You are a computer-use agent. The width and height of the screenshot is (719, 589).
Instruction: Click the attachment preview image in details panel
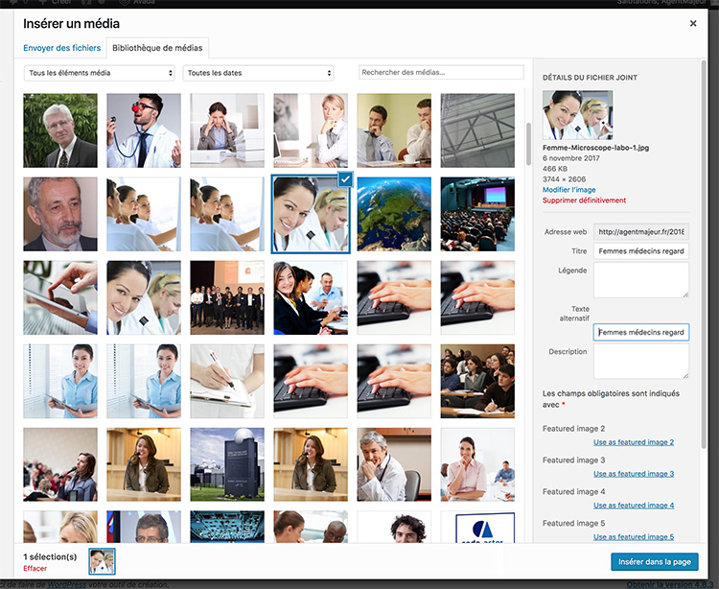click(x=577, y=115)
